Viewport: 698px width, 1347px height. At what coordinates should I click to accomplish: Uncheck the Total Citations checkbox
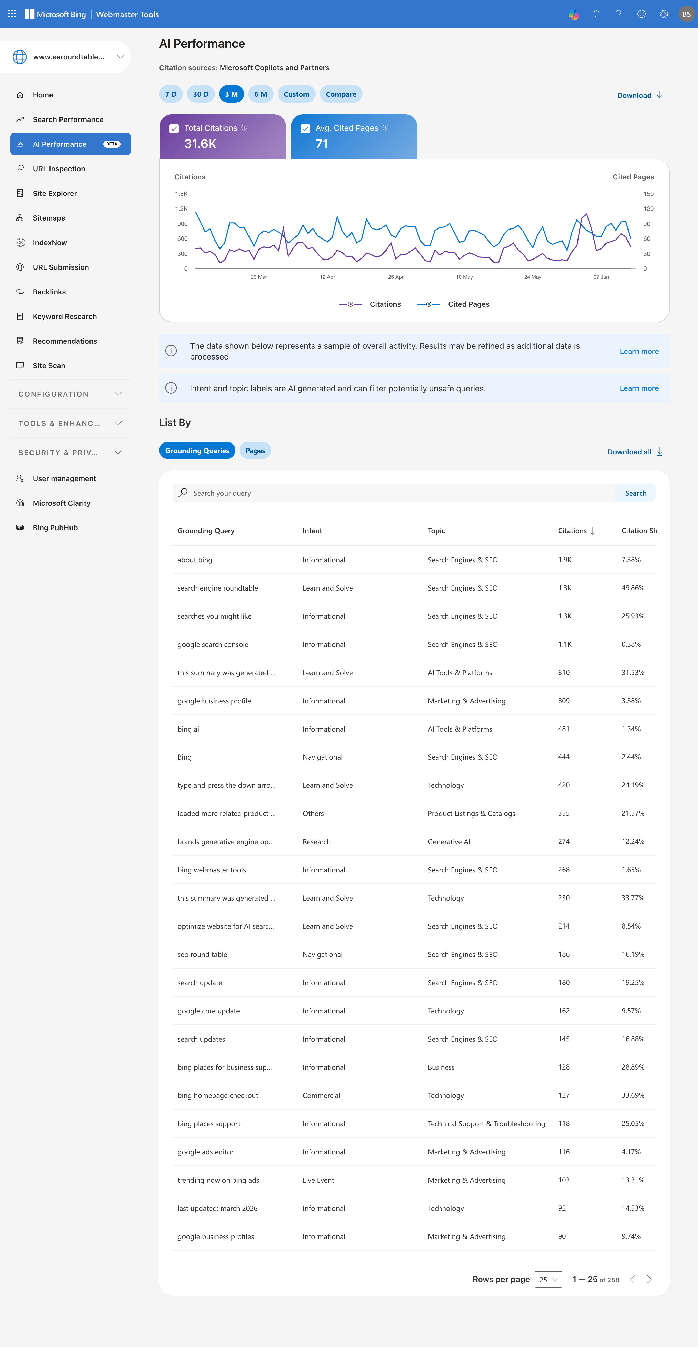click(174, 129)
